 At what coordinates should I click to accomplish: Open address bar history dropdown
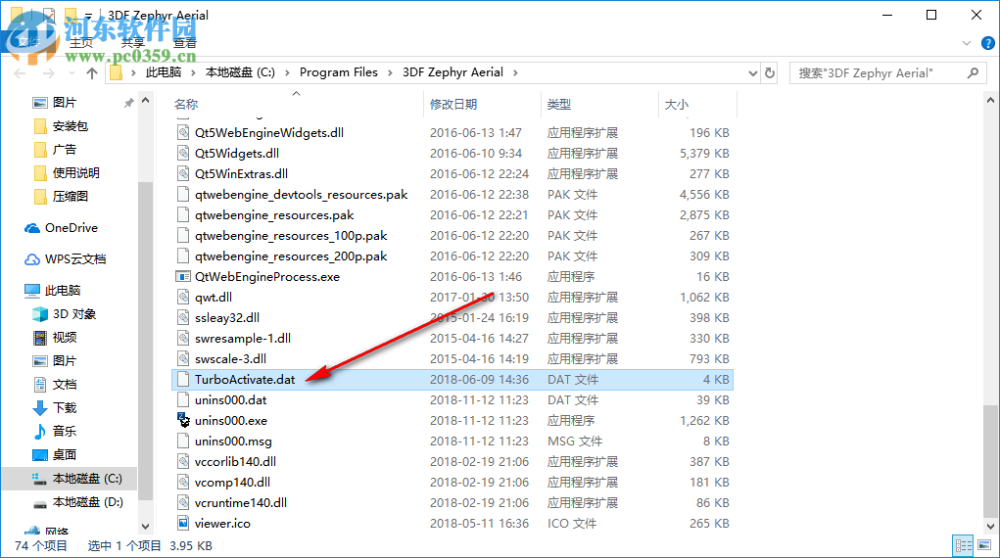[752, 72]
